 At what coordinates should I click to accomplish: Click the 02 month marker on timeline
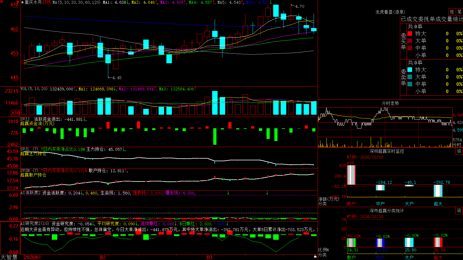tap(103, 257)
